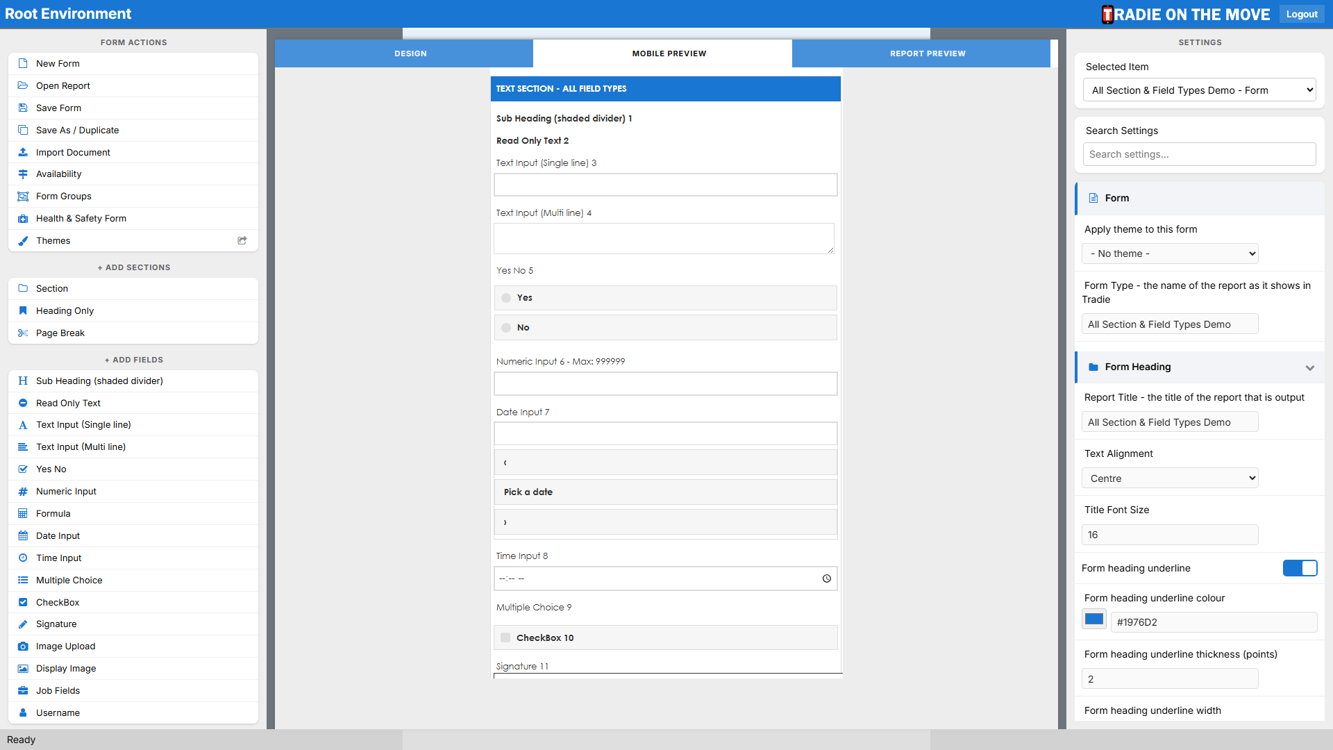
Task: Switch to the Design tab
Action: 404,53
